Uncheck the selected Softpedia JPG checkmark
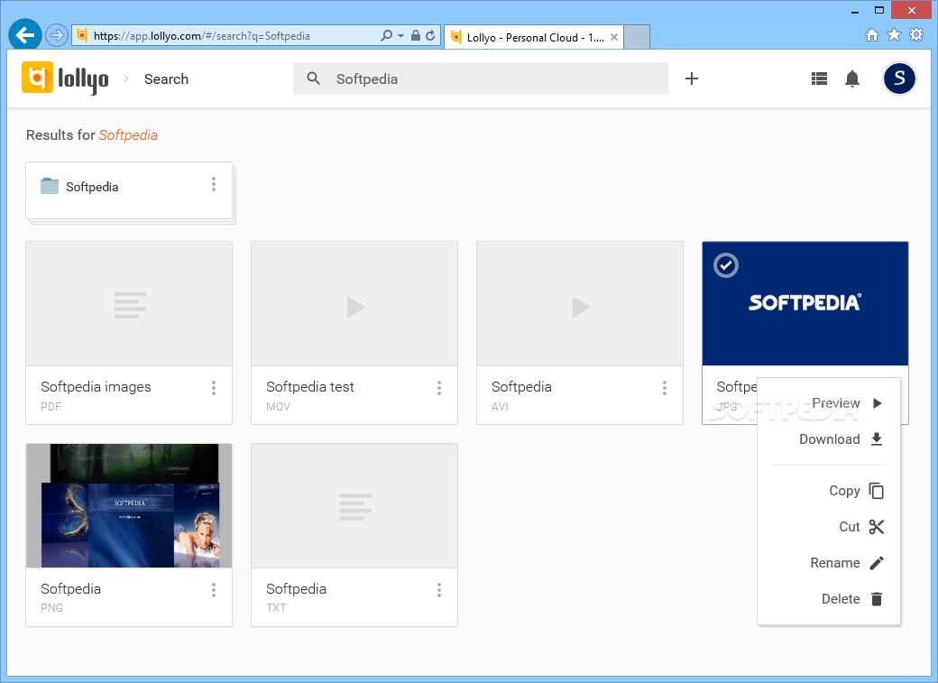 point(726,265)
